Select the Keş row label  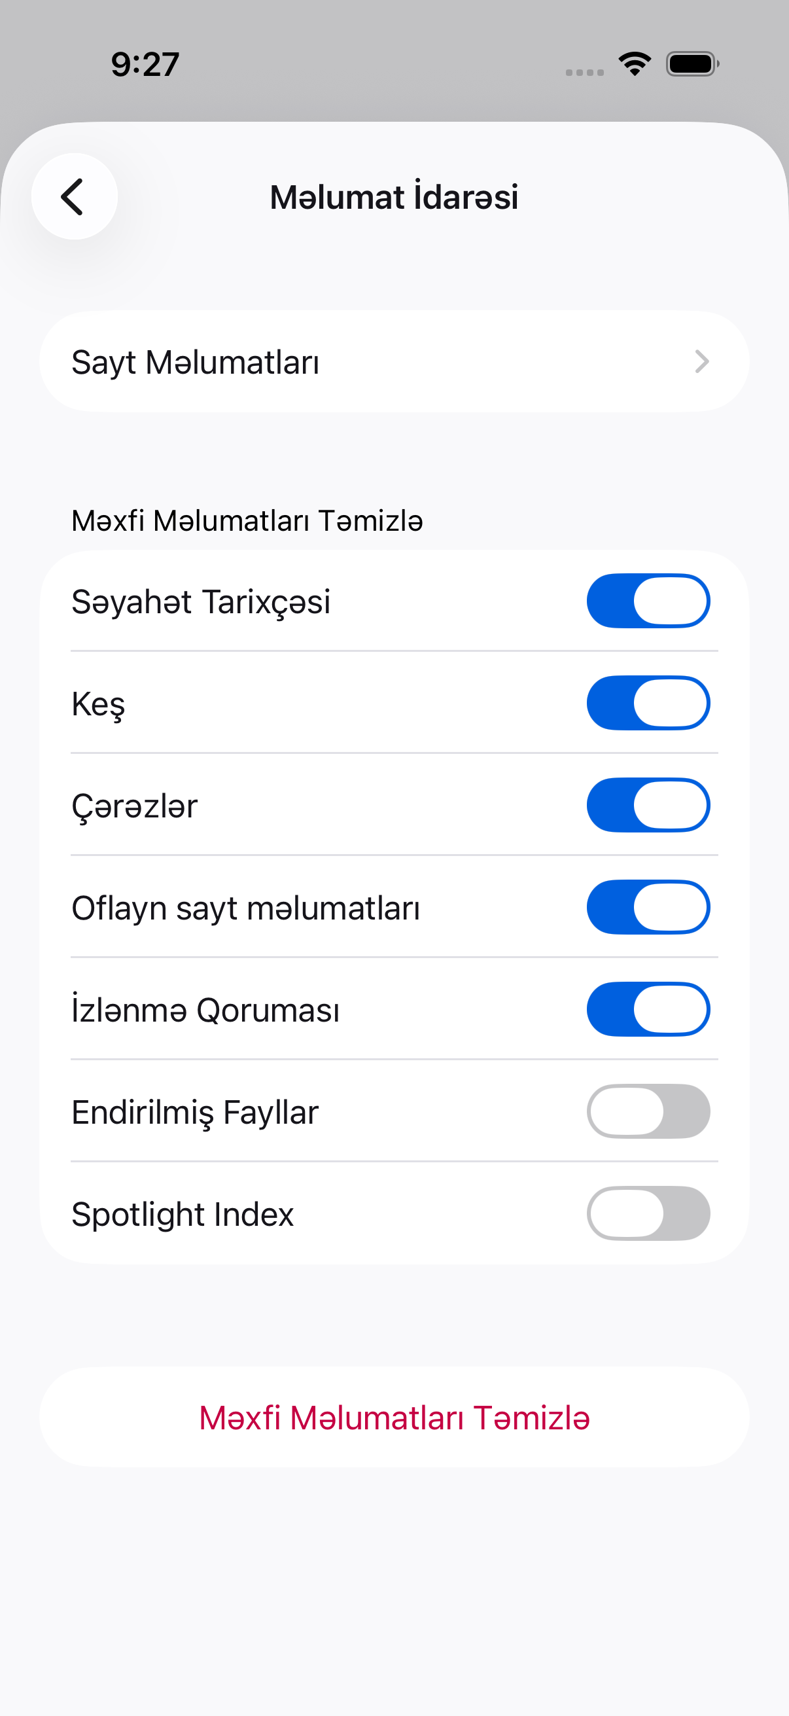pyautogui.click(x=99, y=704)
